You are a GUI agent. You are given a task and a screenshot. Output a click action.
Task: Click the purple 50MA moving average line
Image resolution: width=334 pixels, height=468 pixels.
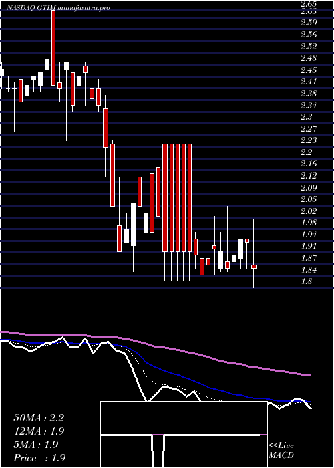click(155, 346)
